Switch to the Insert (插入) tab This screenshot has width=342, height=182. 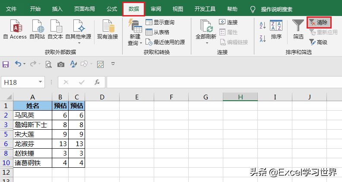click(57, 9)
